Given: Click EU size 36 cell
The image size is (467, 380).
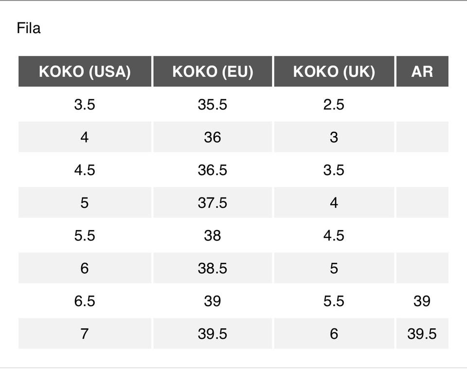Looking at the screenshot, I should pyautogui.click(x=213, y=137).
